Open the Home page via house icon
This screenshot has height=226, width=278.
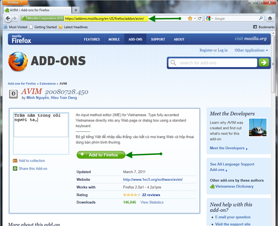point(270,18)
